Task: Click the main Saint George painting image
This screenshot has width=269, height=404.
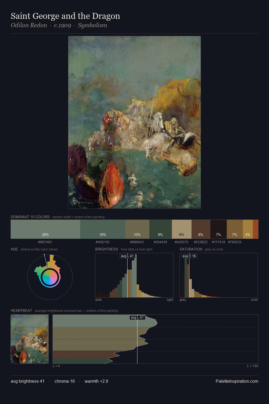Action: click(x=134, y=122)
